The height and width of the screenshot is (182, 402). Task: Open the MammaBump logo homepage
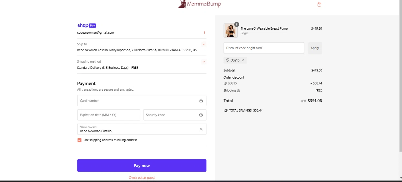click(x=200, y=4)
